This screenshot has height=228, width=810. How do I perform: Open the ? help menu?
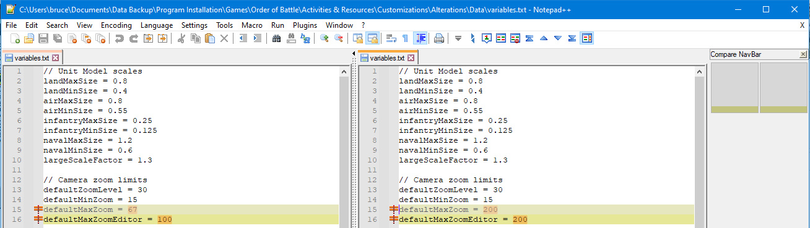pyautogui.click(x=363, y=25)
